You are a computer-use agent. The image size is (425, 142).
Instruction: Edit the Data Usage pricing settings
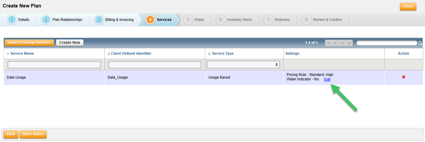tap(327, 80)
